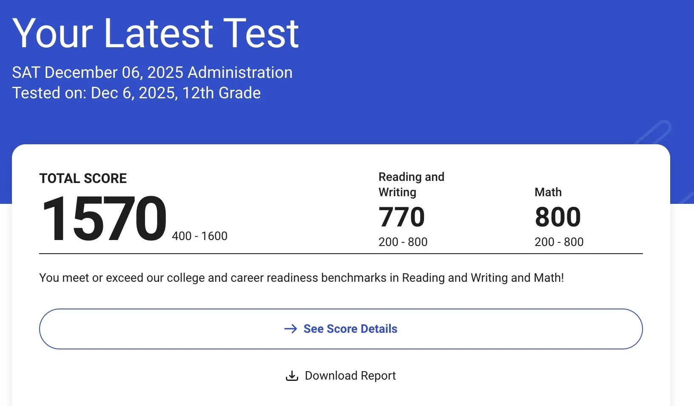
Task: Click the See Score Details button
Action: pyautogui.click(x=341, y=329)
